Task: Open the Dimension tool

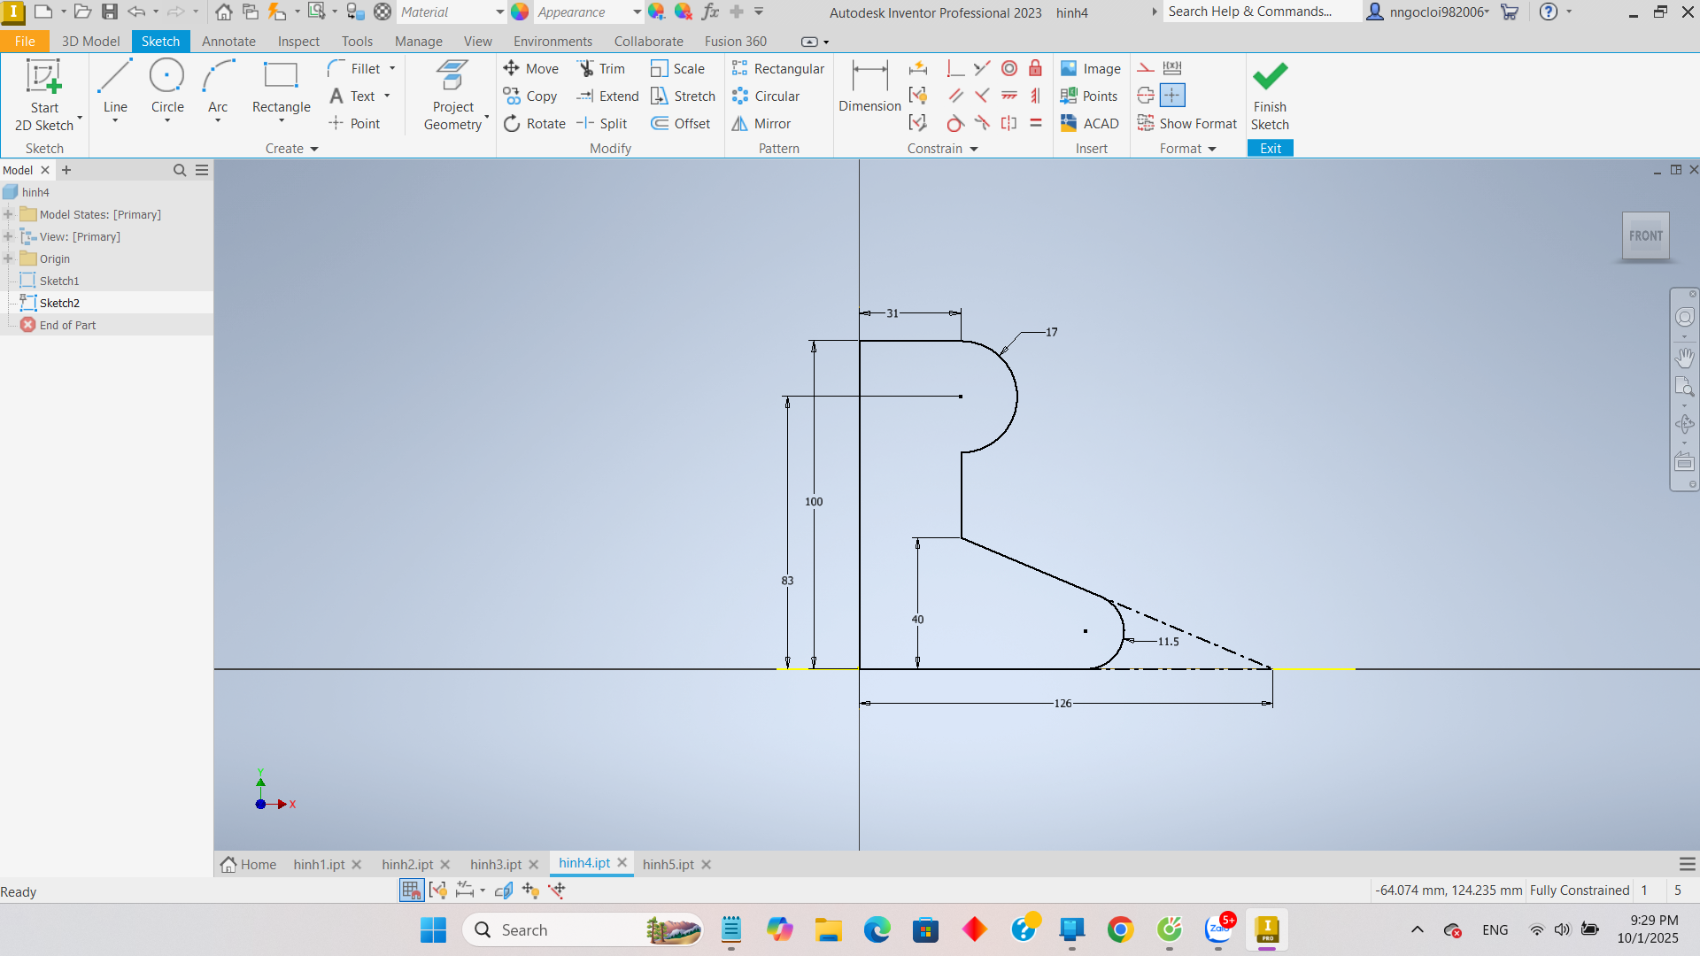Action: (869, 87)
